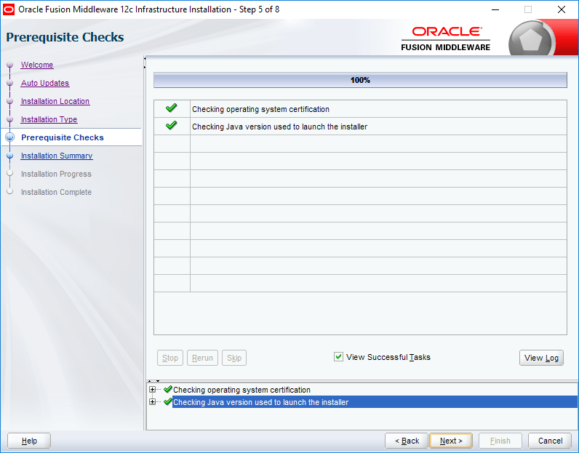
Task: Click the Installation Complete step label
Action: (x=56, y=192)
